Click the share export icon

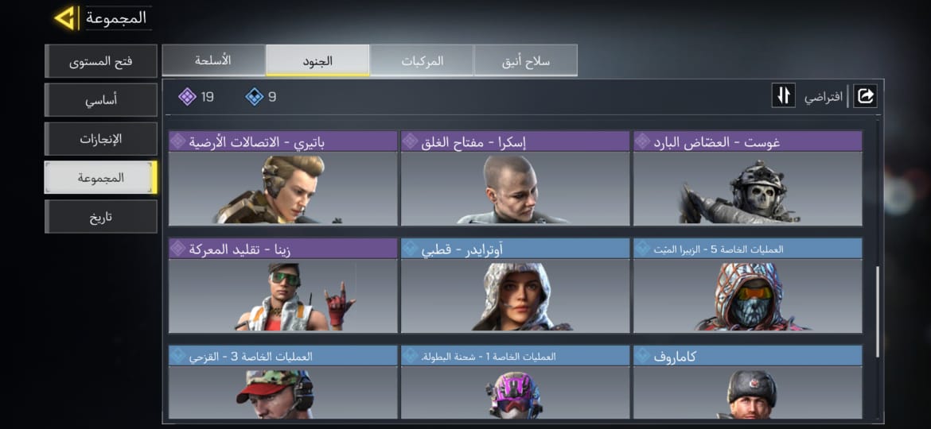[x=865, y=95]
